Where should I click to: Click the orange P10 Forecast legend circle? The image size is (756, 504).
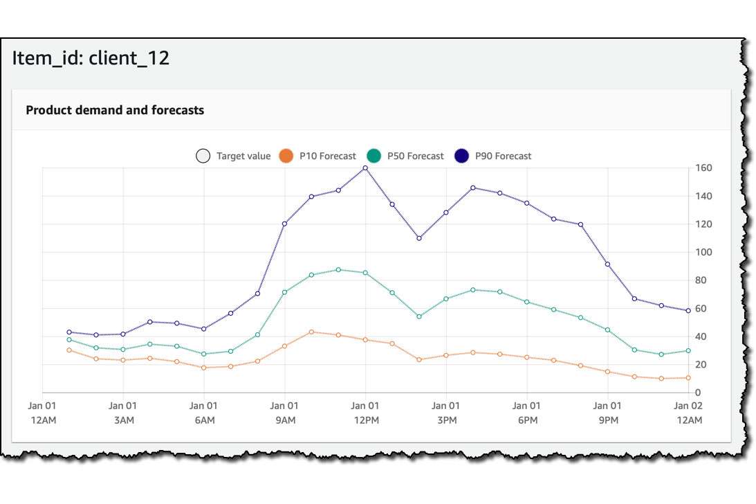(286, 156)
